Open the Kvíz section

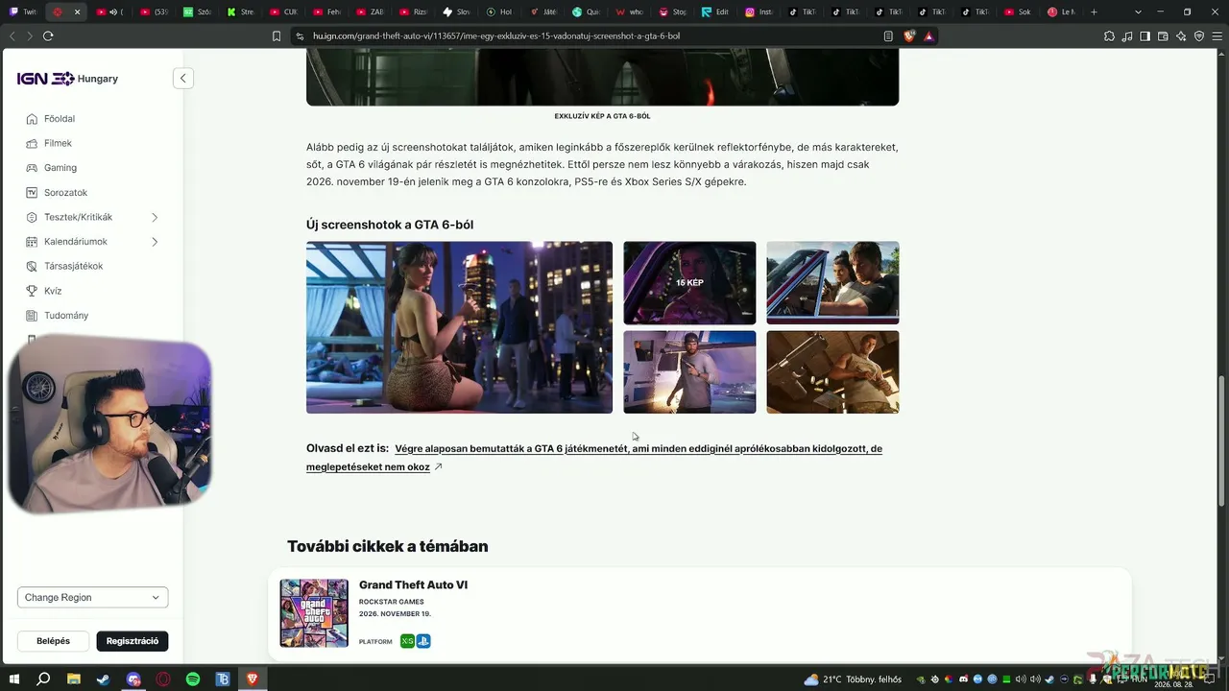[53, 291]
